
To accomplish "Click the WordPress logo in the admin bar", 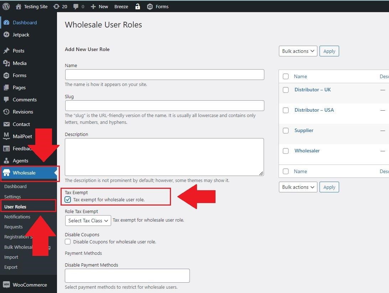I will point(6,6).
